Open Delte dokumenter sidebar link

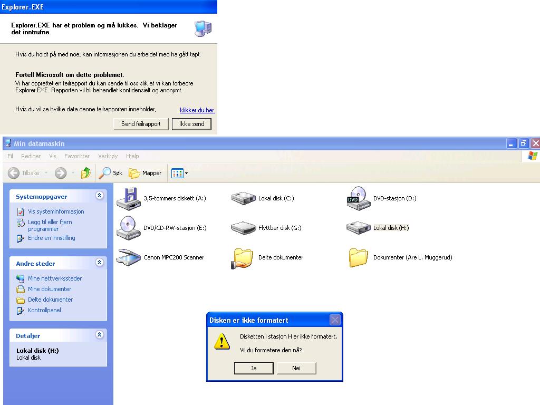coord(50,300)
